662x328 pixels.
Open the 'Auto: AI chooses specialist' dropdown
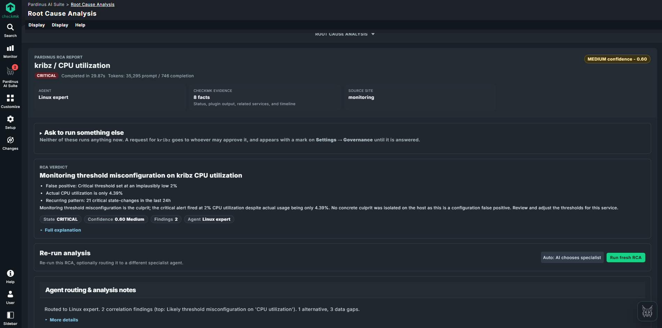click(x=572, y=258)
